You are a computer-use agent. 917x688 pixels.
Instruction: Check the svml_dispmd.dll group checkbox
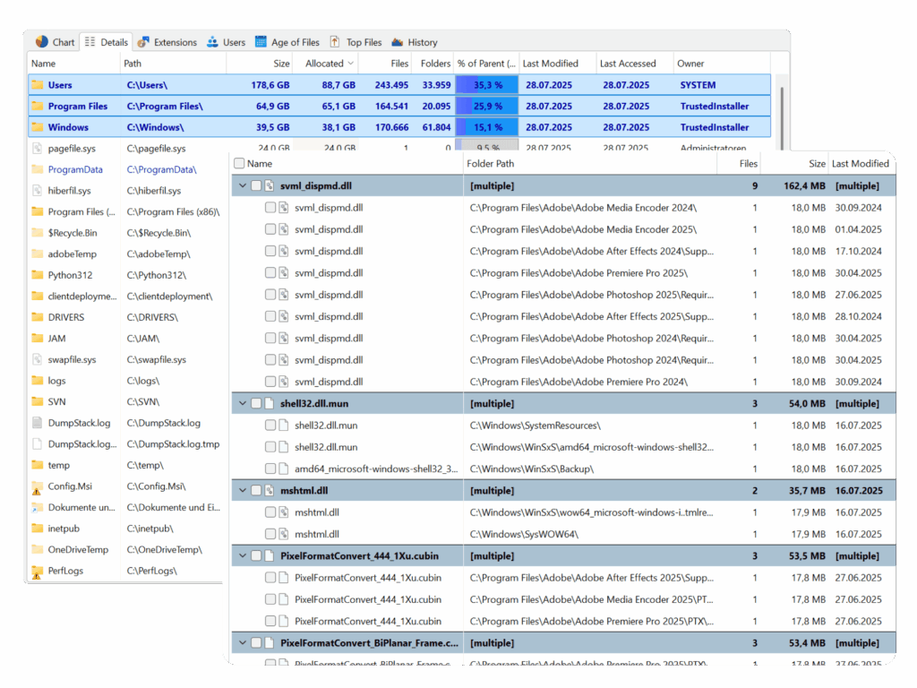click(255, 185)
